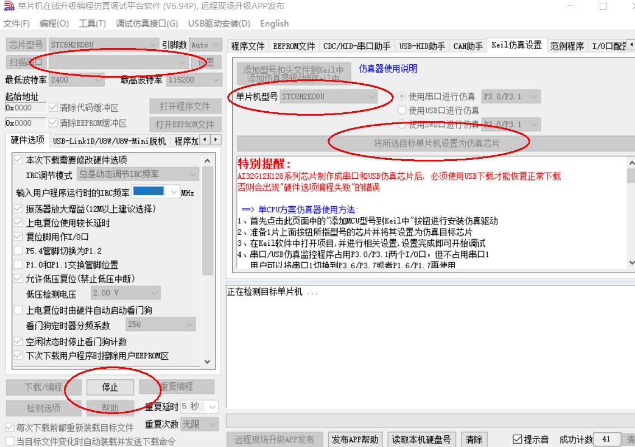Click 打开程序文件 button
Viewport: 635px width, 447px height.
click(x=185, y=106)
